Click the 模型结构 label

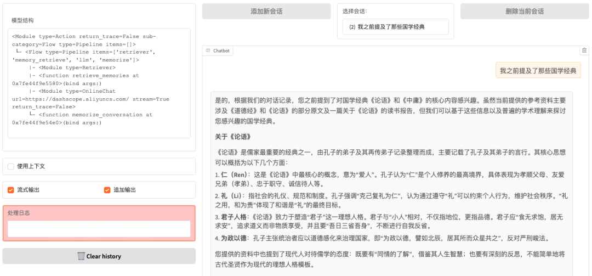point(22,20)
